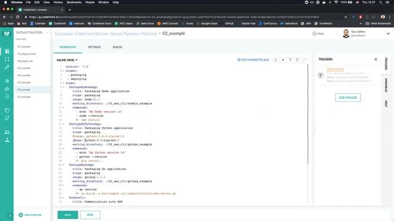Screen dimensions: 394x221
Task: Collapse the PackageMyGoApp fold arrow
Action: pos(63,165)
